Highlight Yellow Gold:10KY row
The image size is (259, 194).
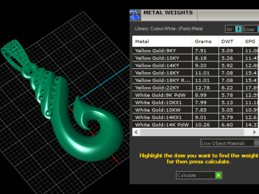(x=195, y=58)
